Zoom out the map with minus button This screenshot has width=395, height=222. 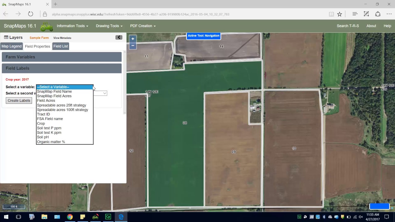[133, 46]
